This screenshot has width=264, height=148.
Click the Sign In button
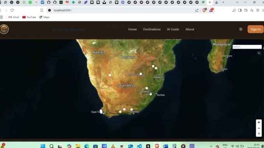(255, 29)
